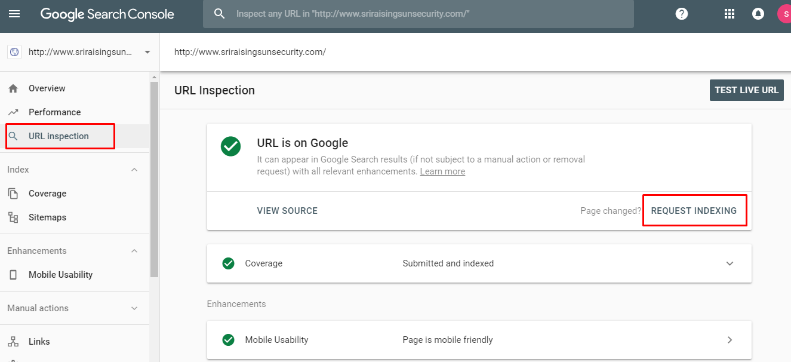791x362 pixels.
Task: Open the Google apps grid
Action: click(x=729, y=13)
